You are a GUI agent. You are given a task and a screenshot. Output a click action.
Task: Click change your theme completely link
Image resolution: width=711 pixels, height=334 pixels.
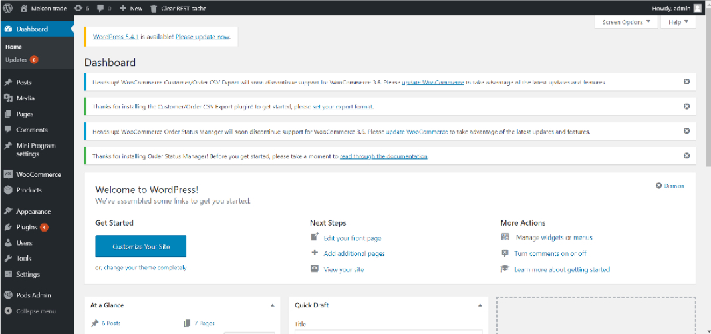(x=145, y=267)
